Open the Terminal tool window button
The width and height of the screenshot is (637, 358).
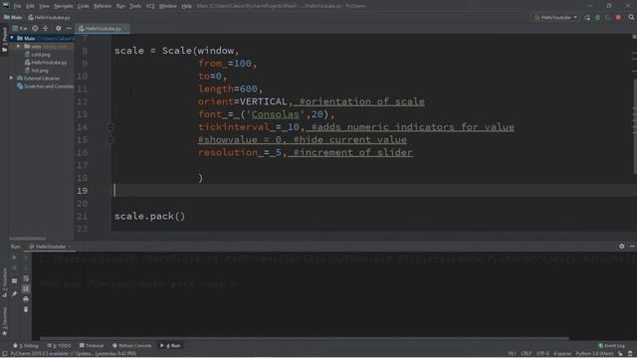92,346
